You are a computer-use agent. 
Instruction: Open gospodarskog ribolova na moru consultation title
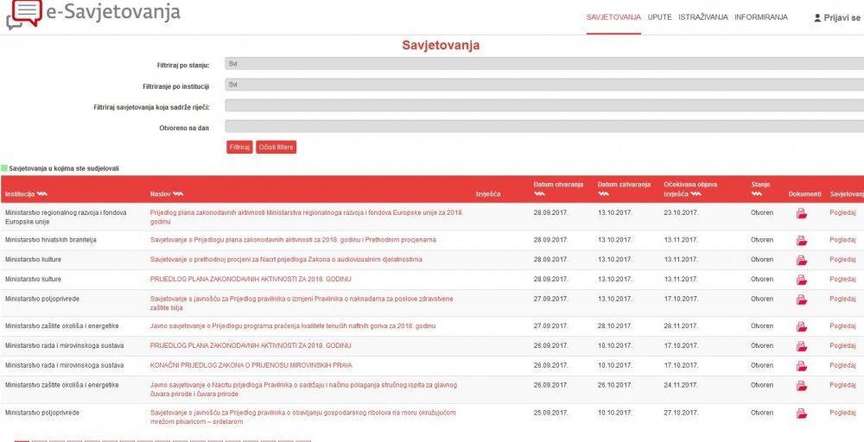tap(303, 417)
